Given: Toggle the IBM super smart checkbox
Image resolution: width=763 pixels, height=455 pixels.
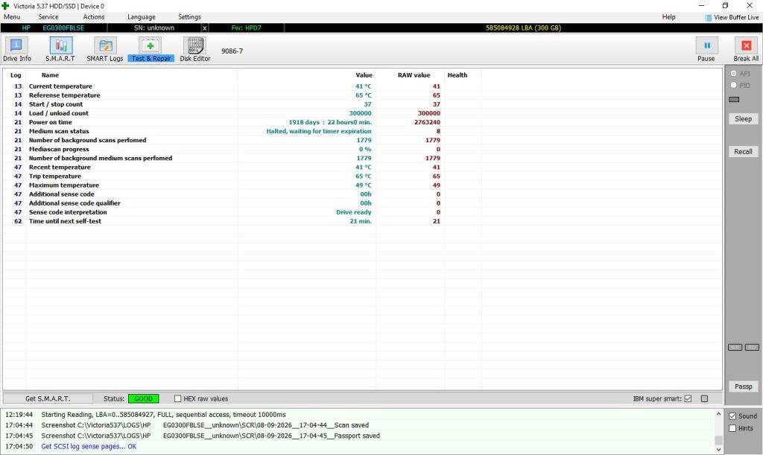Looking at the screenshot, I should point(688,398).
